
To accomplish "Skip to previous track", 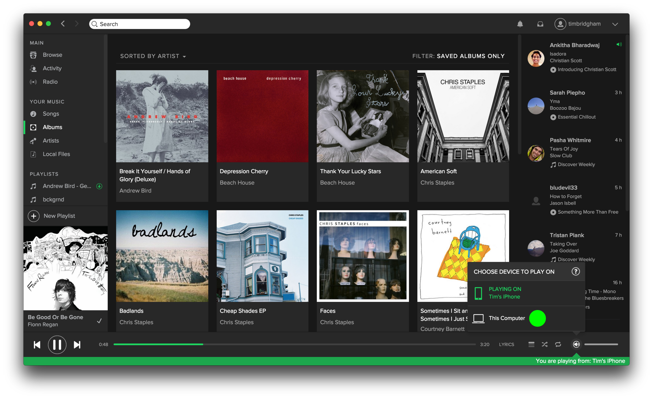I will click(x=37, y=345).
